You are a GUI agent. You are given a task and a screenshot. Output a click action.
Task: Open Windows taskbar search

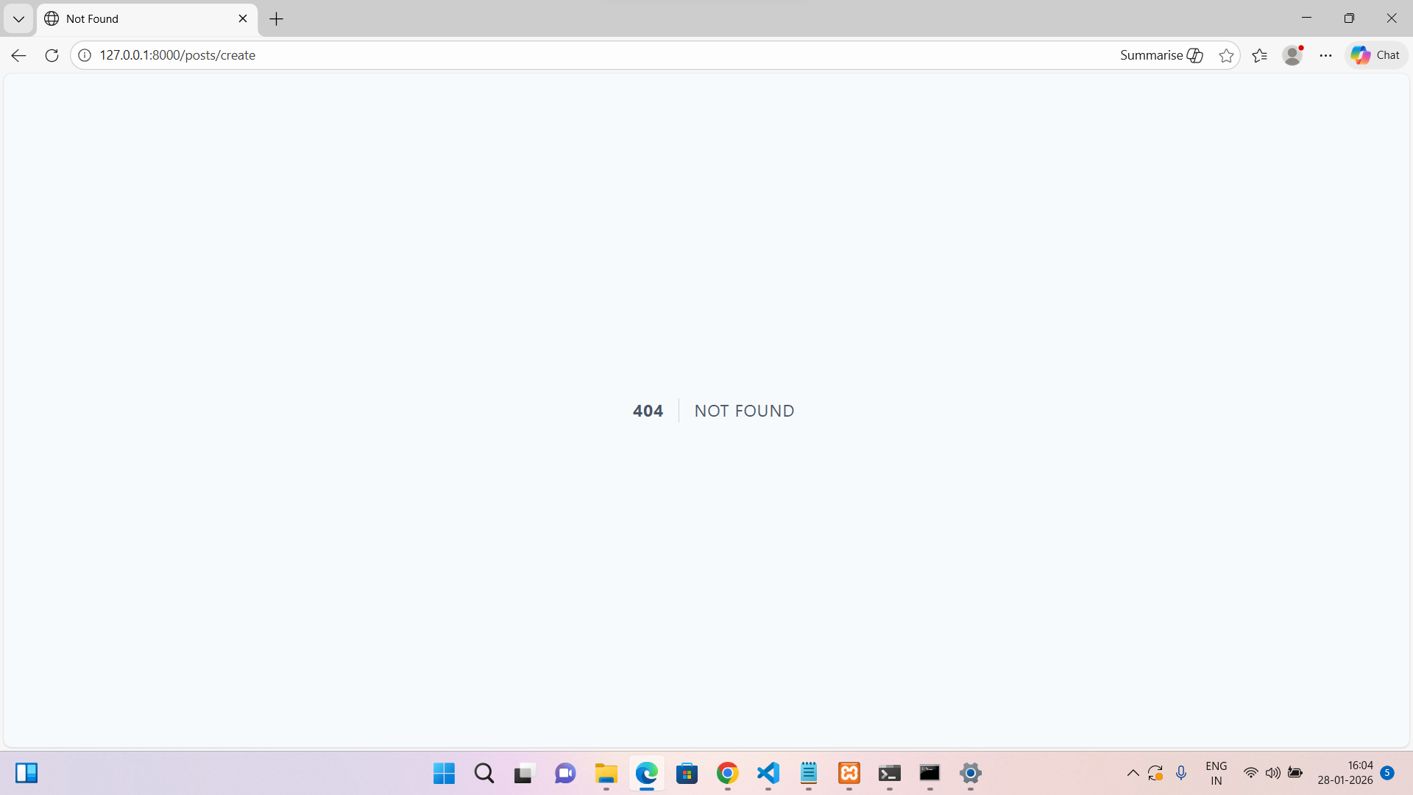484,773
